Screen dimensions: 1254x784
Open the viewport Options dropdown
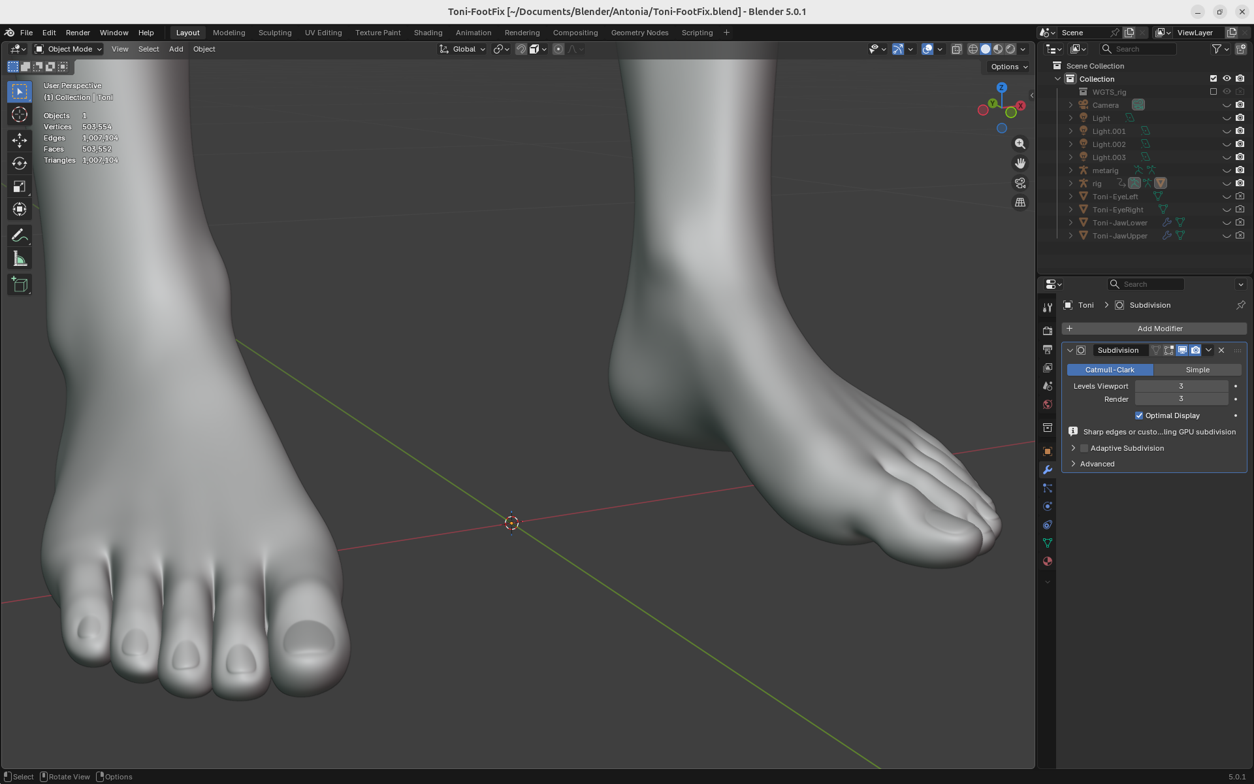1008,67
